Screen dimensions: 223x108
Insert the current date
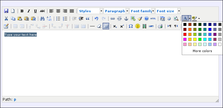pyautogui.click(x=162, y=18)
